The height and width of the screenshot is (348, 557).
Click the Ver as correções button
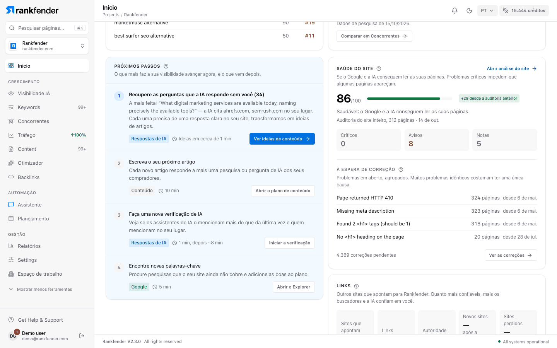pos(511,255)
